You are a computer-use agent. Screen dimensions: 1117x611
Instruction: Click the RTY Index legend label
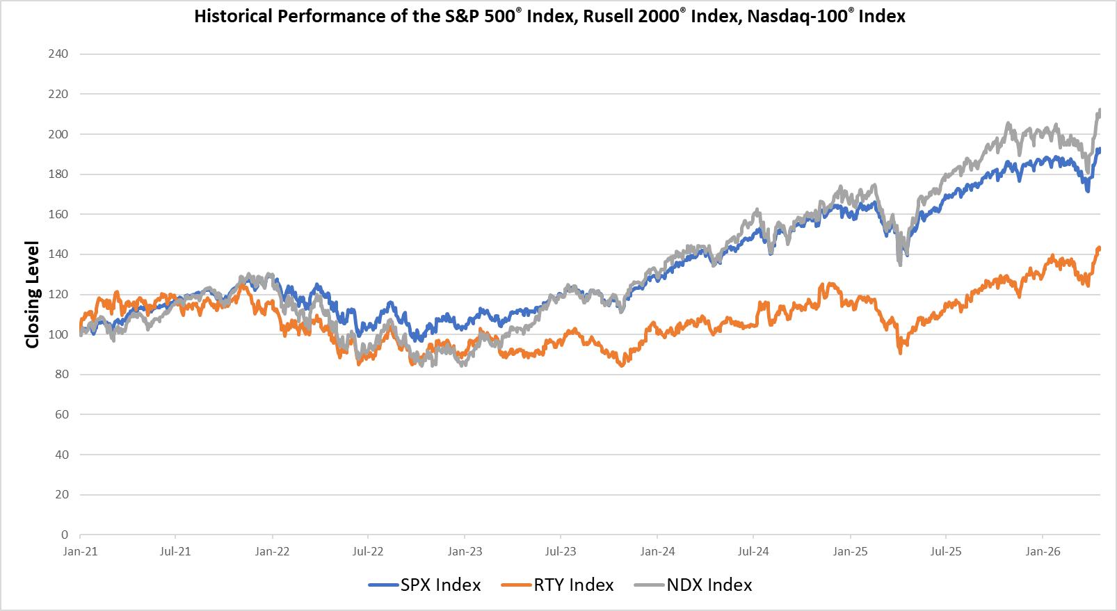tap(573, 585)
